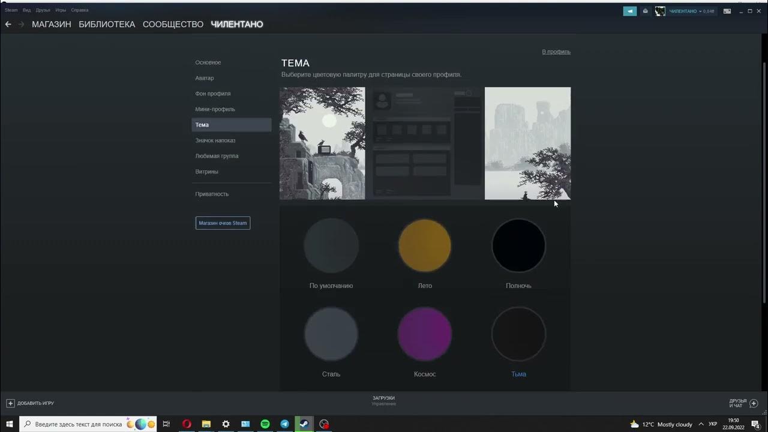Switch the УКР keyboard language indicator

713,424
